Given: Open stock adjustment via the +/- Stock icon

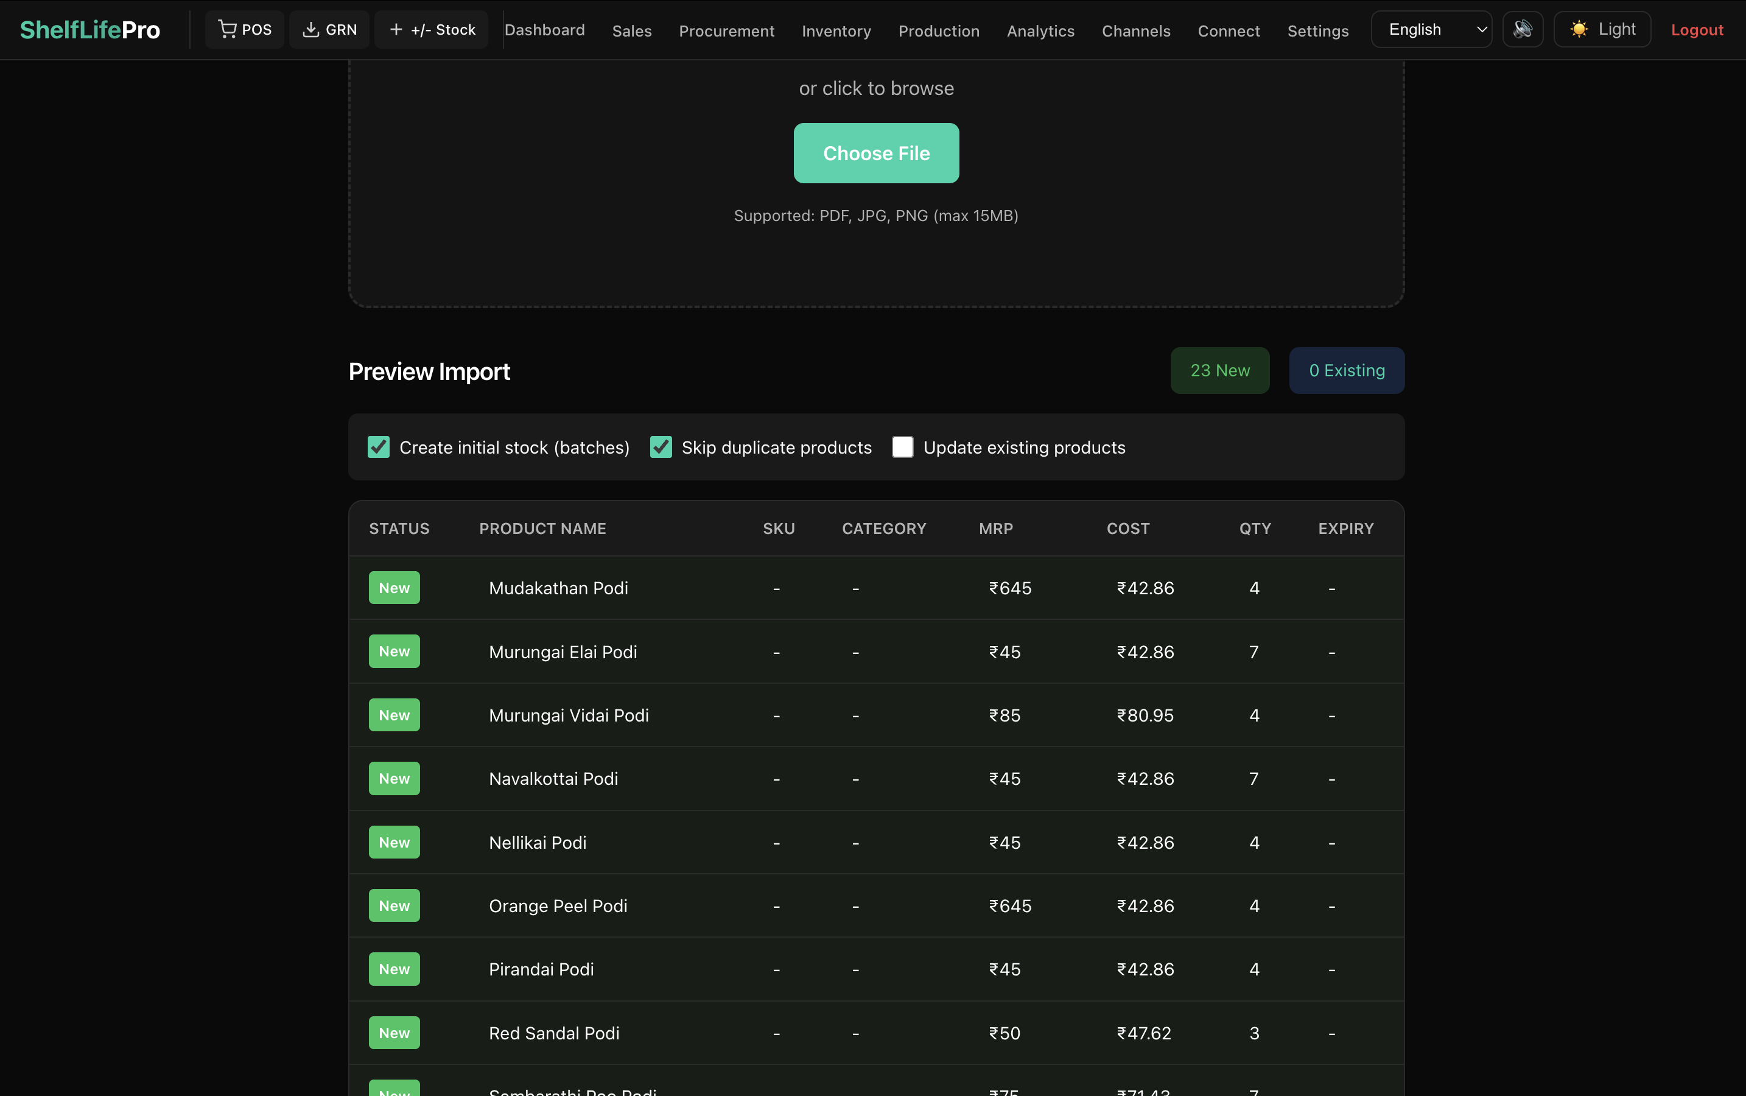Looking at the screenshot, I should click(x=396, y=29).
